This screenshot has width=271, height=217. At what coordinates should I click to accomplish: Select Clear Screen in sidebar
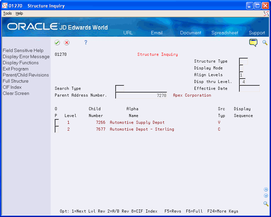click(x=16, y=93)
